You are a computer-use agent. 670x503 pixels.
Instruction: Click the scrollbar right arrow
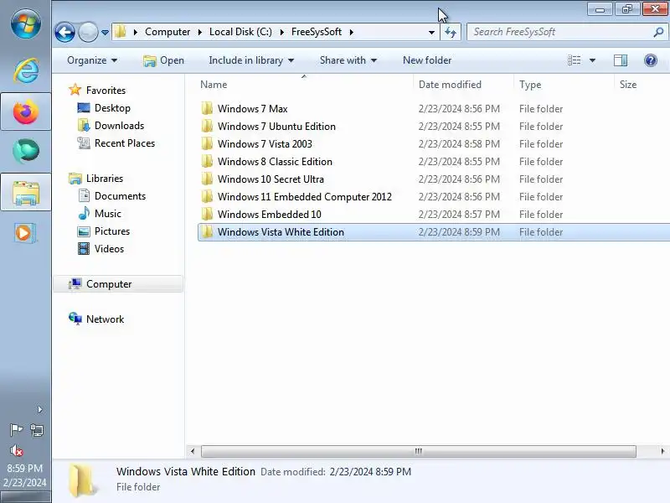[662, 451]
